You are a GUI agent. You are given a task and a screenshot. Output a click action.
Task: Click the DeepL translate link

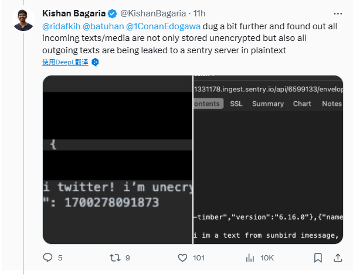pos(65,61)
